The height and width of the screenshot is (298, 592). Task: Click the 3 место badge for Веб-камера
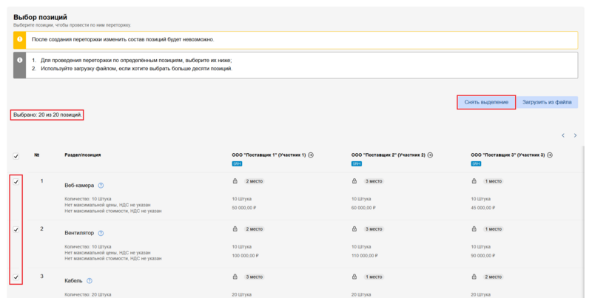coord(374,181)
